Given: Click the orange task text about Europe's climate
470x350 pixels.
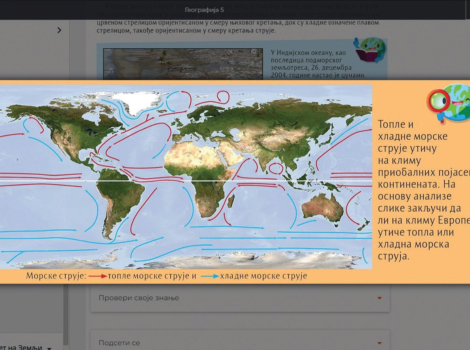Looking at the screenshot, I should coord(423,190).
